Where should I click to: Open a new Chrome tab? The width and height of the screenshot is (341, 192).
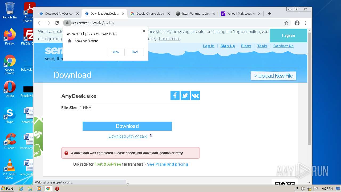[269, 14]
